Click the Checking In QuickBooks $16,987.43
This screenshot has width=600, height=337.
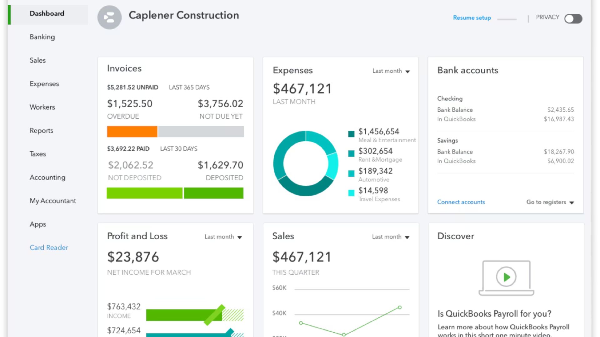click(559, 119)
